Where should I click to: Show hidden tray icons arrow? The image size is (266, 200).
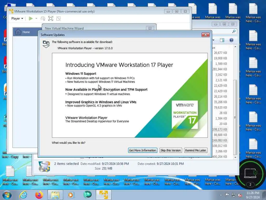click(x=221, y=195)
